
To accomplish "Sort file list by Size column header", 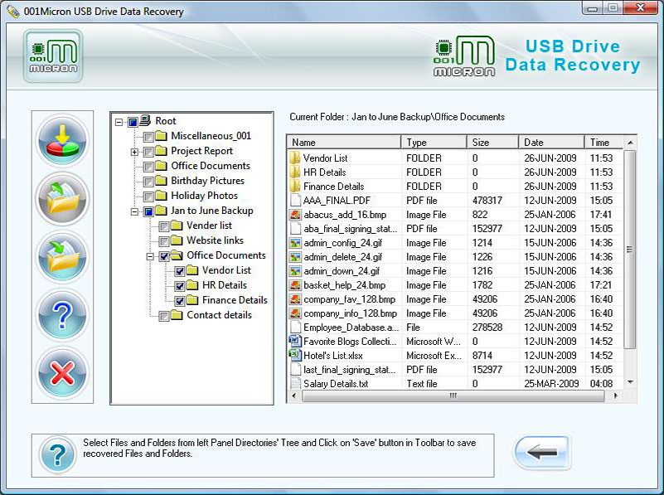I will [492, 143].
